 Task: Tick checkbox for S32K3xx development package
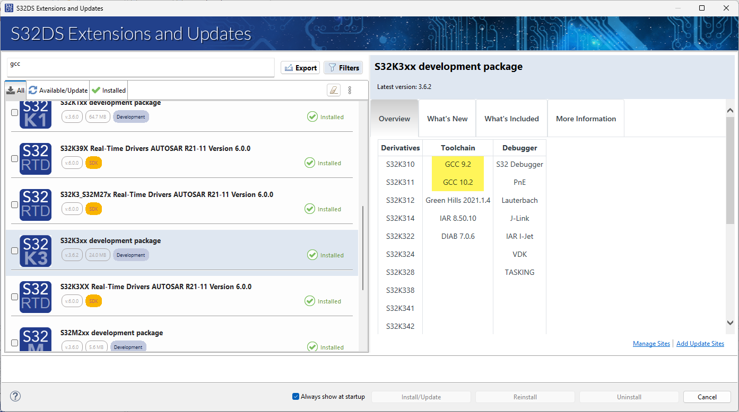[14, 250]
